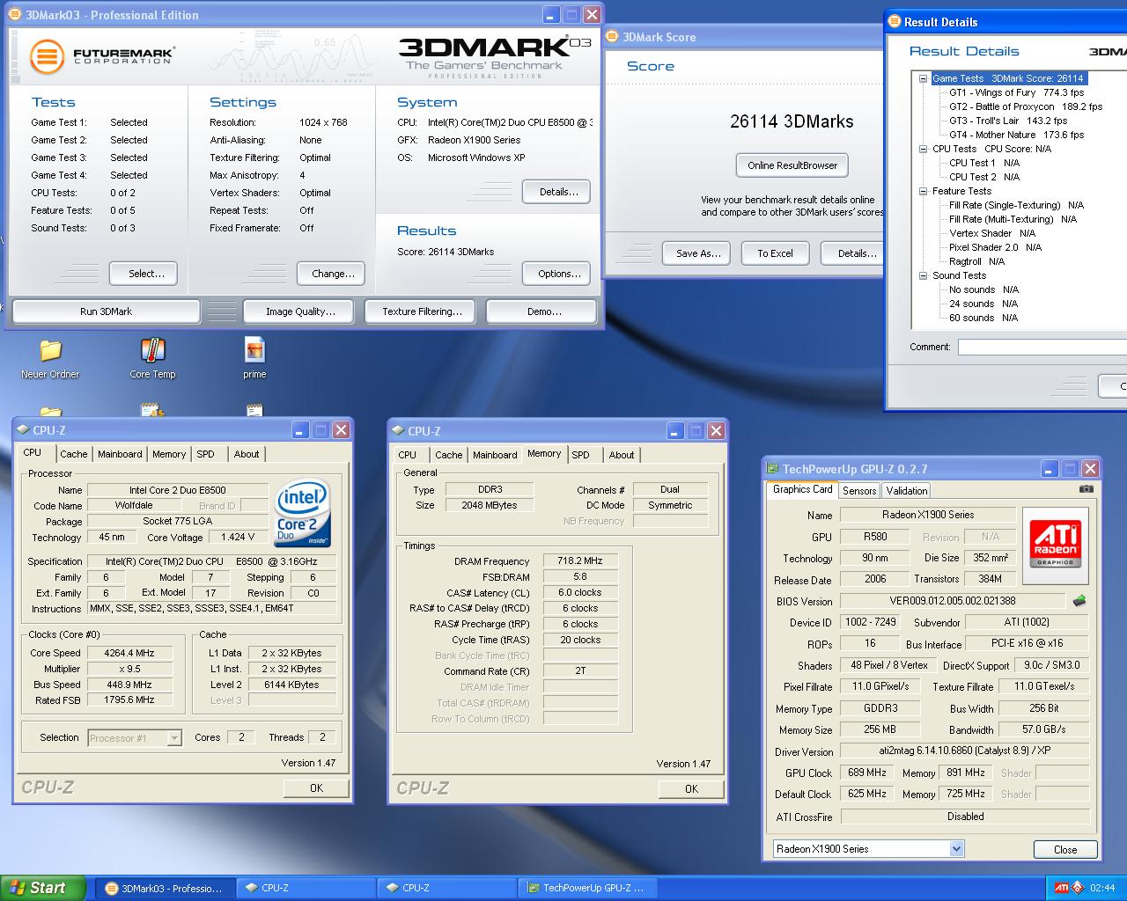Click the ATI Radeon logo in GPU-Z
Viewport: 1127px width, 901px height.
[x=1055, y=544]
